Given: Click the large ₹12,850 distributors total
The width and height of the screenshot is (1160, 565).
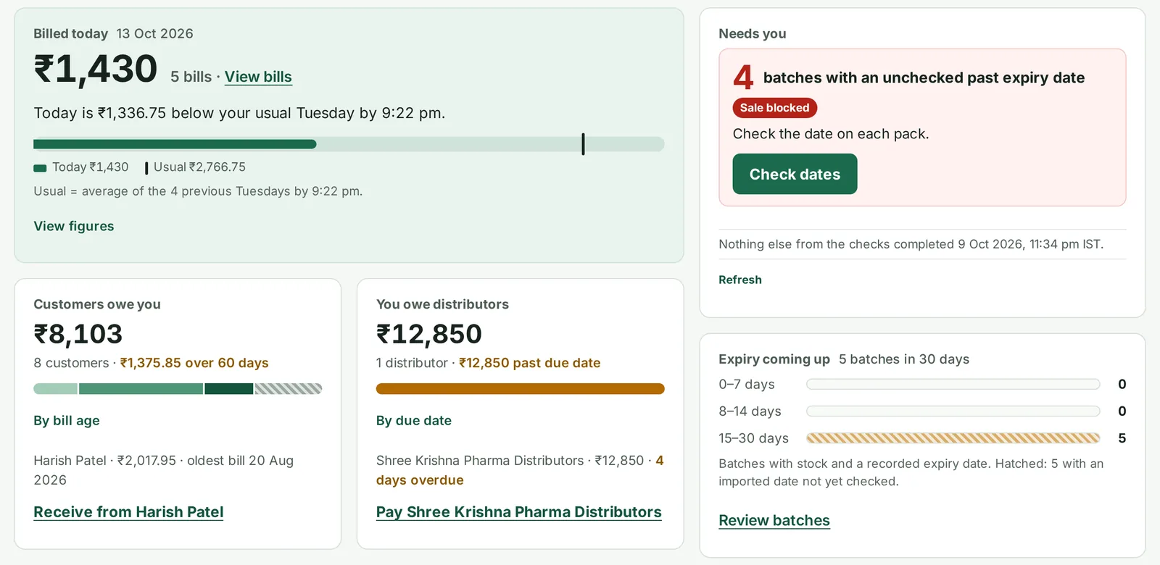Looking at the screenshot, I should (x=429, y=334).
